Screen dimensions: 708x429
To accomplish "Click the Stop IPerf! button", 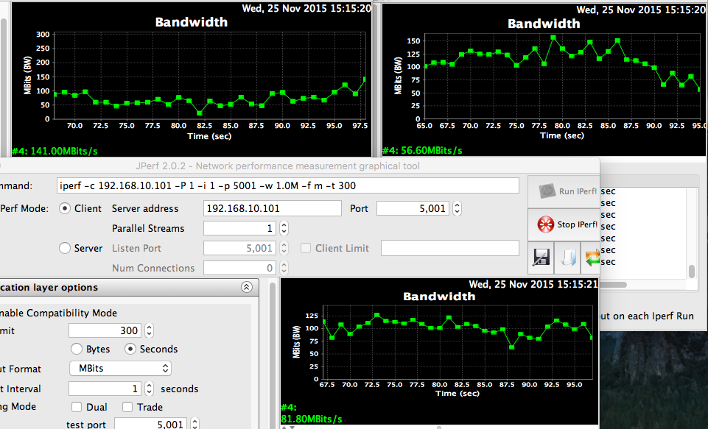I will (564, 224).
